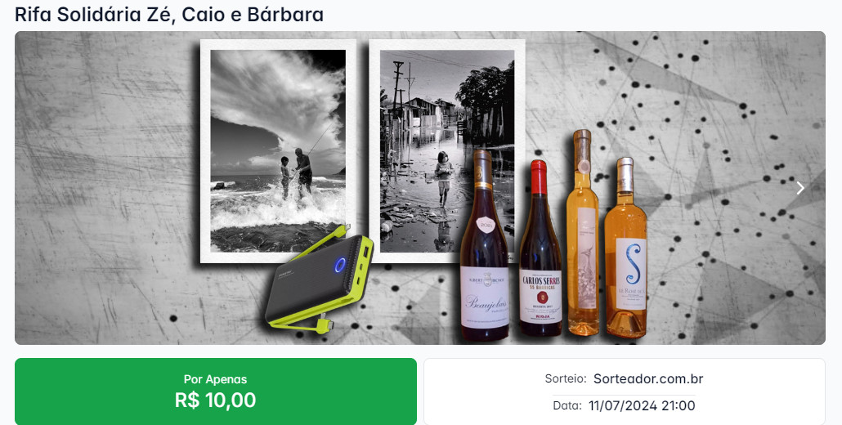Click the Beaujolais wine bottle
The image size is (842, 425).
coord(485,245)
